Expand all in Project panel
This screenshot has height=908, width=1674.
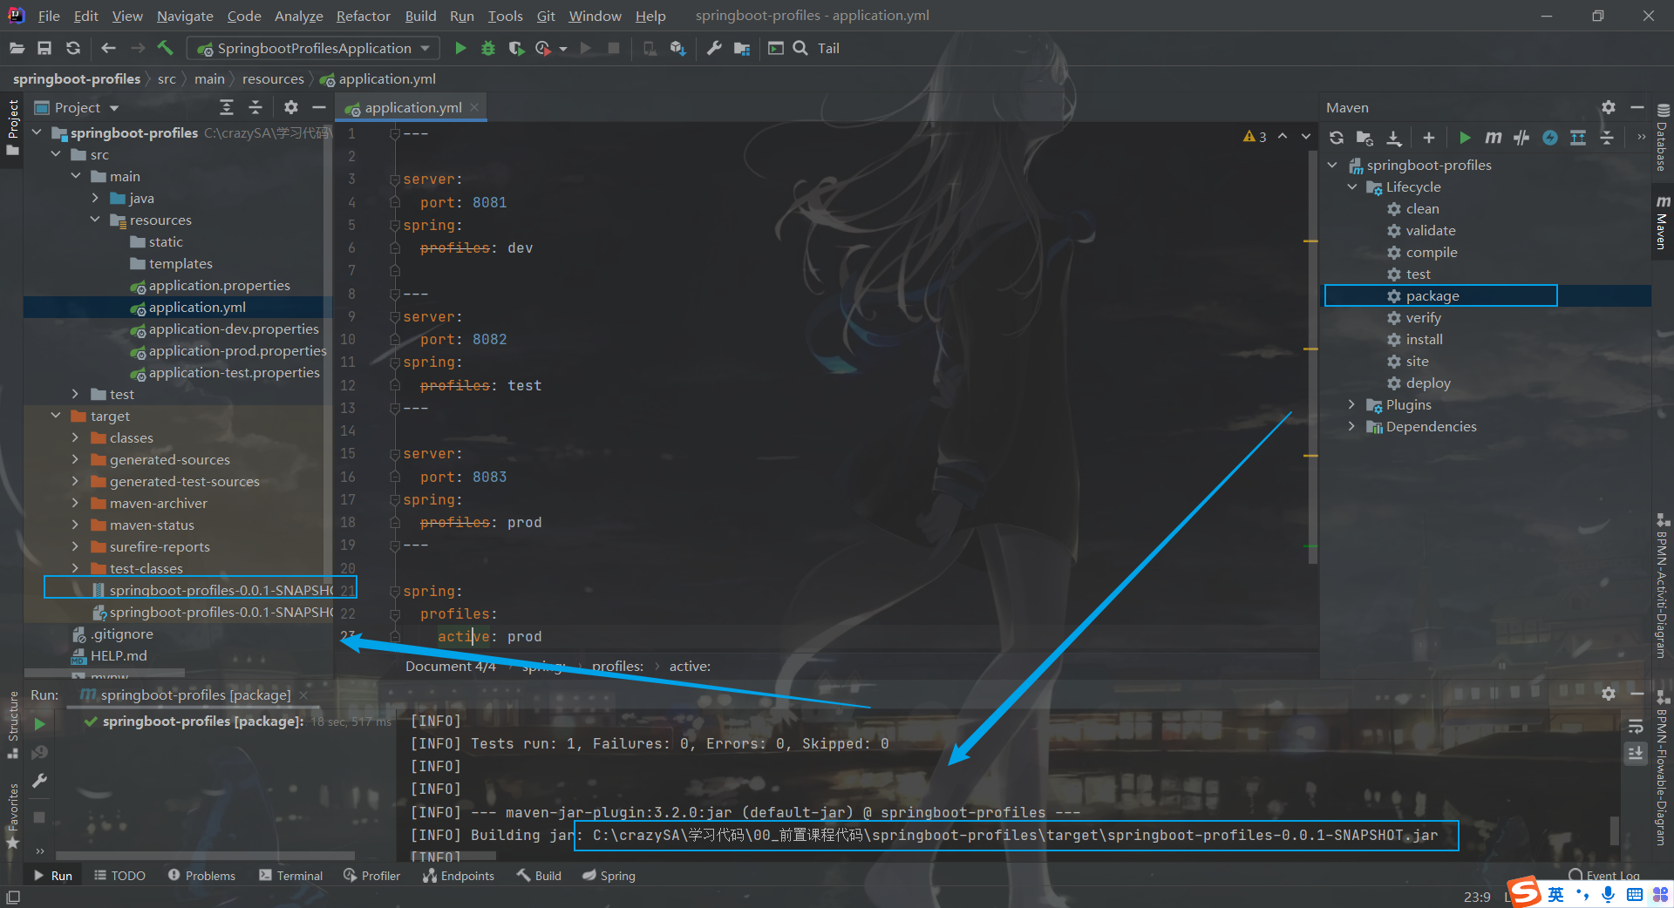click(x=227, y=107)
